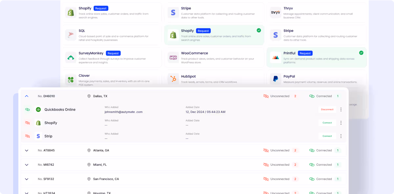Click red unlinked icon beside Shopify row

point(28,123)
